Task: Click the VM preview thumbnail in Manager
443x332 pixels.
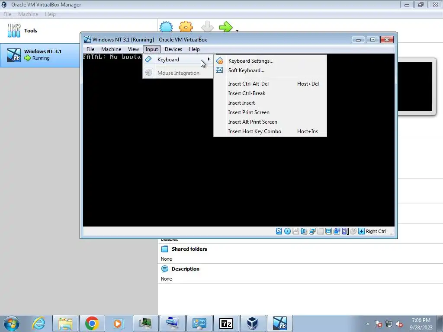Action: [416, 86]
